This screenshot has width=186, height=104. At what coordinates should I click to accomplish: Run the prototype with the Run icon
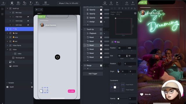pyautogui.click(x=117, y=3)
